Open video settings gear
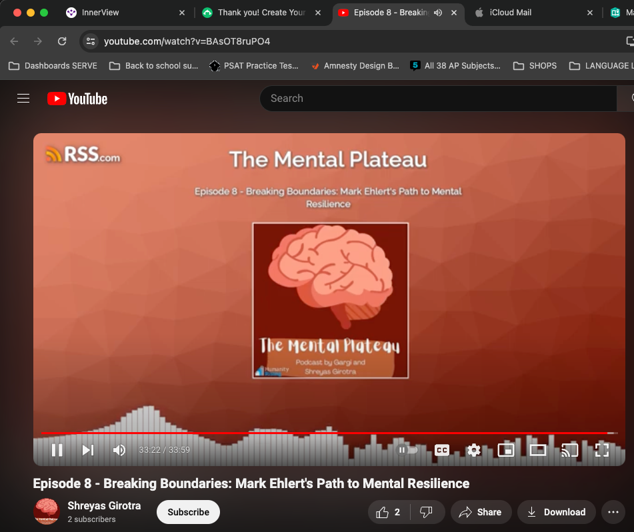The image size is (634, 532). pos(473,449)
